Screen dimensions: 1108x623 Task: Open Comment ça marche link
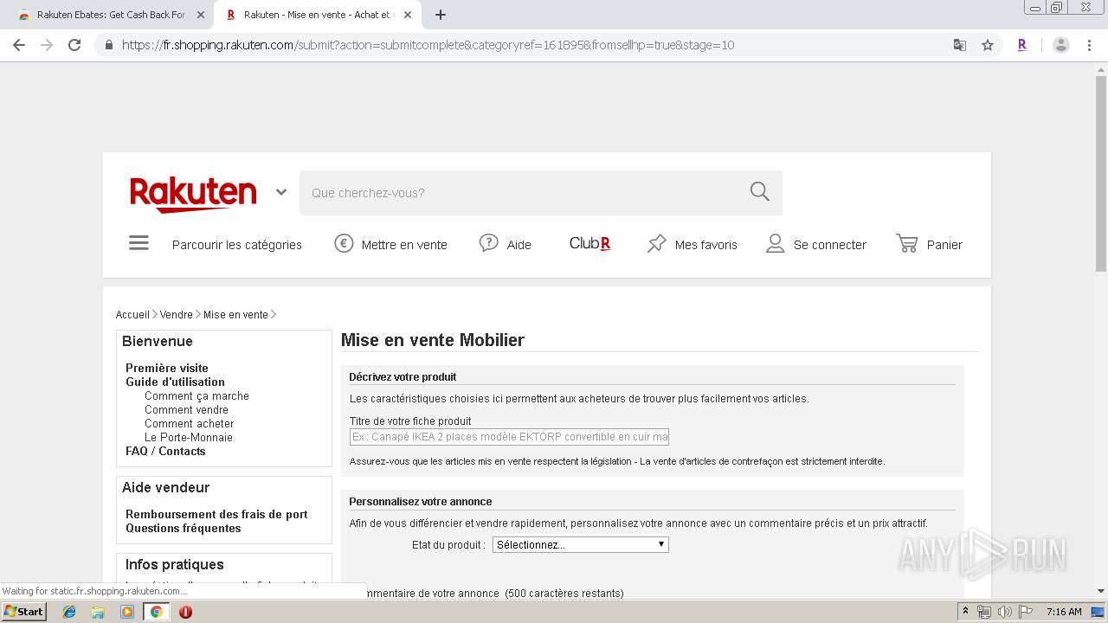coord(196,395)
